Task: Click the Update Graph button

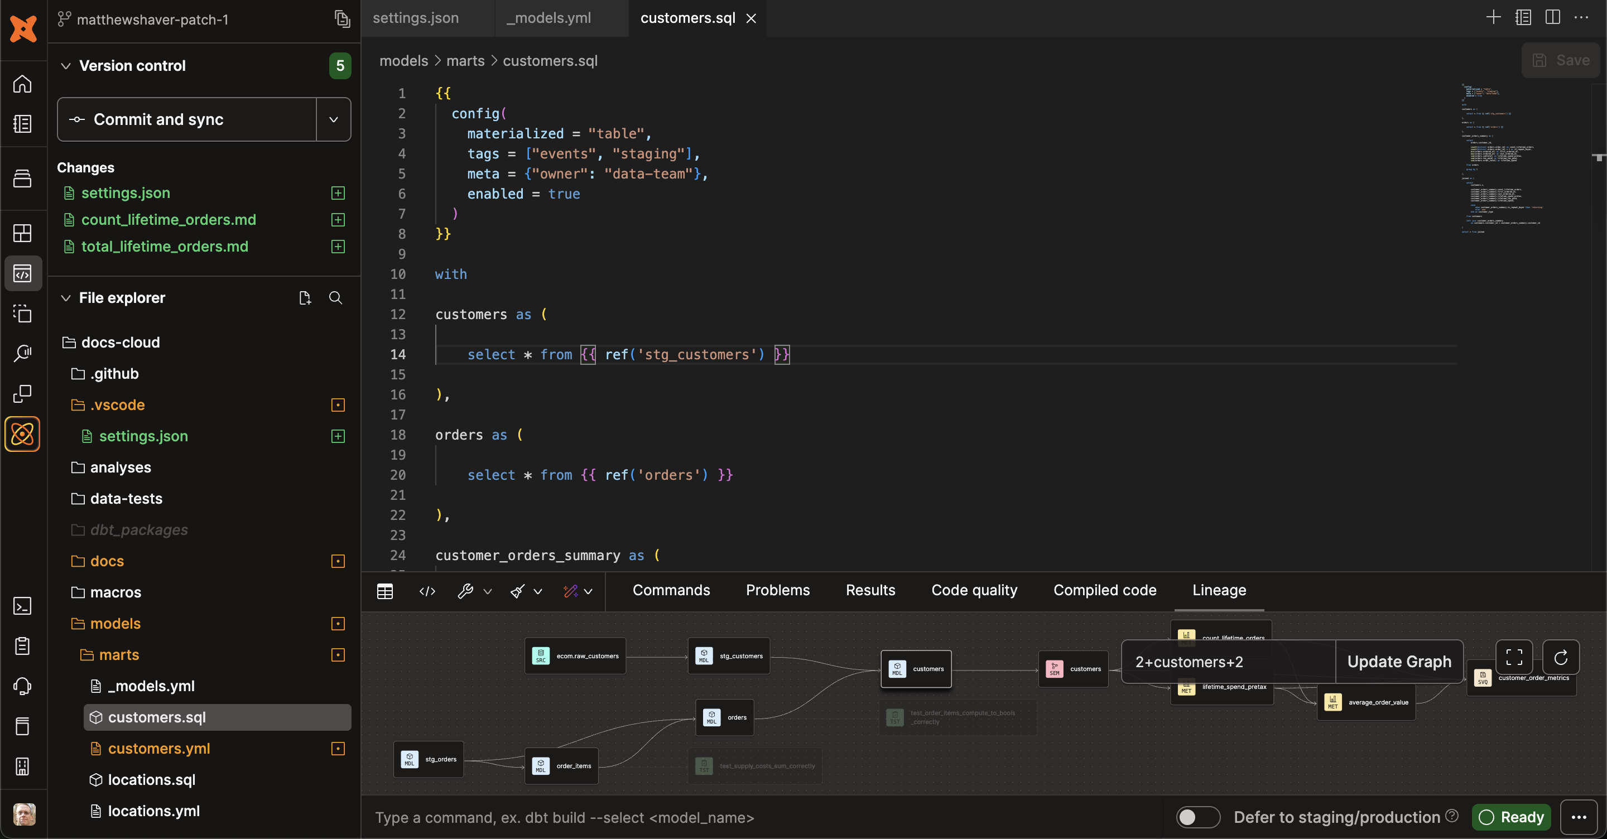Action: (1399, 661)
